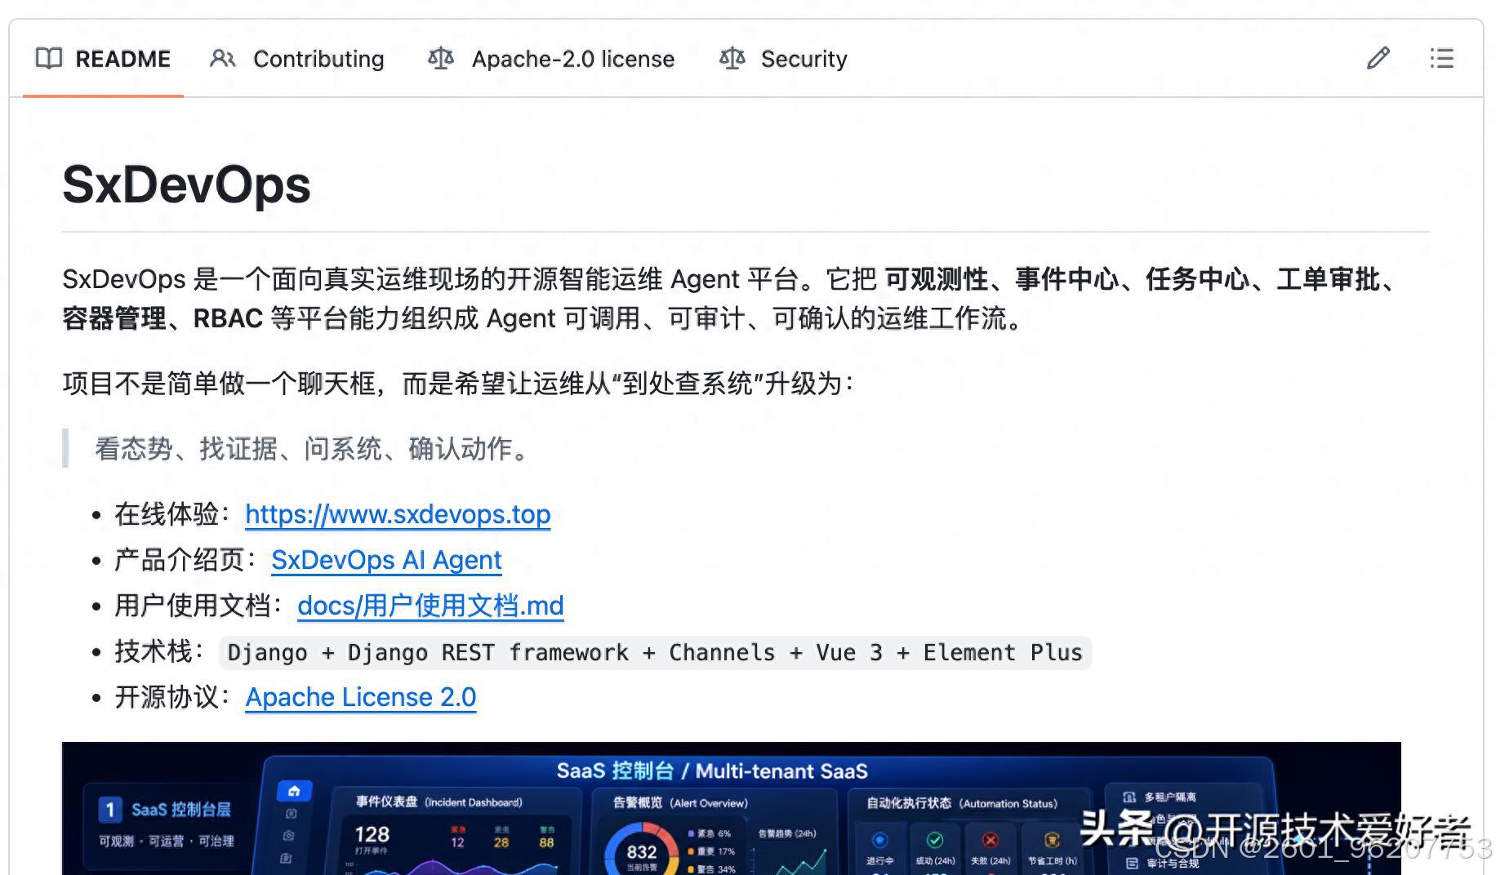The image size is (1496, 875).
Task: Go to the Security tab
Action: tap(783, 59)
